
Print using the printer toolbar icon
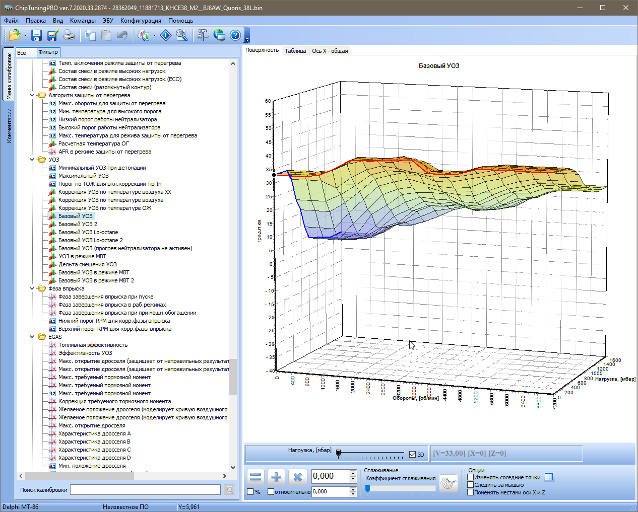(69, 35)
